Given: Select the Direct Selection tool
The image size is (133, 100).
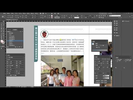Looking at the screenshot, I should (x=3, y=21).
